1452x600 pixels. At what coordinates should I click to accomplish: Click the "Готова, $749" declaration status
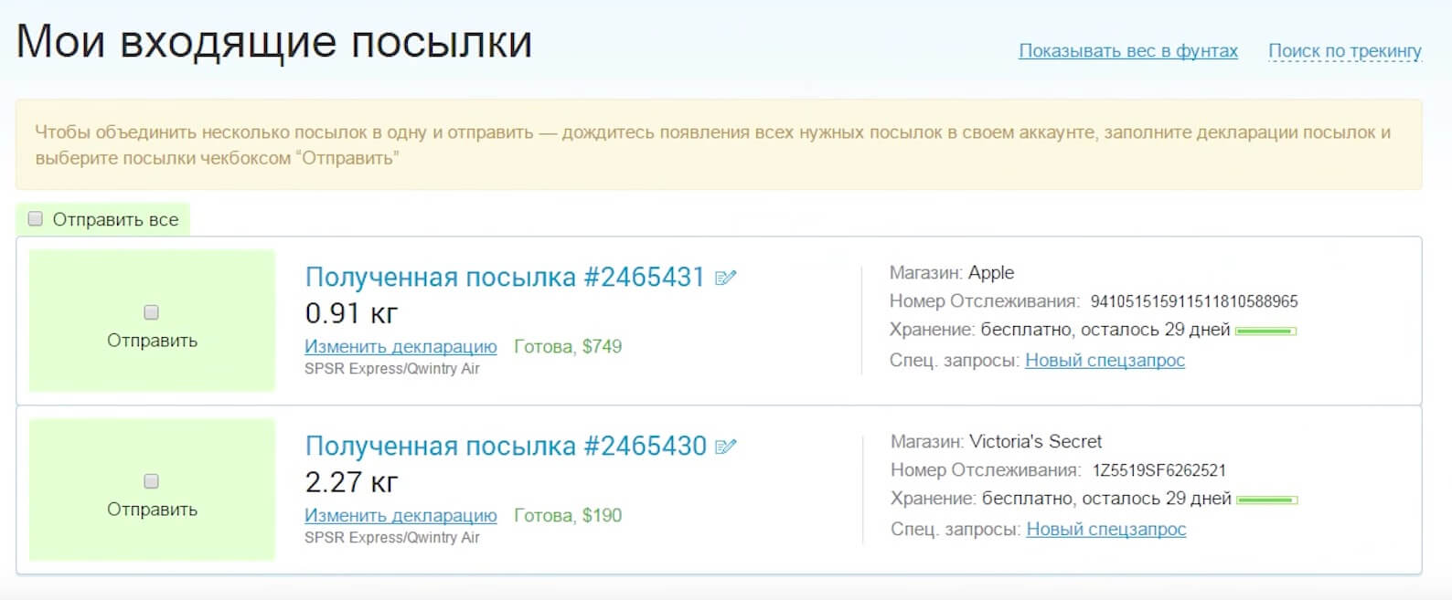click(569, 347)
